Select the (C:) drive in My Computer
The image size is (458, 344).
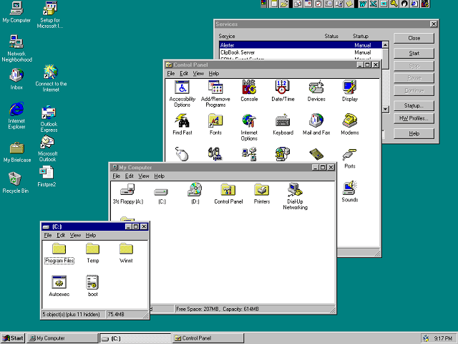pyautogui.click(x=162, y=196)
